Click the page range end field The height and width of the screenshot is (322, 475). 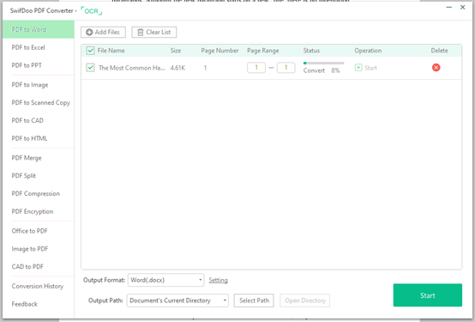(x=286, y=67)
